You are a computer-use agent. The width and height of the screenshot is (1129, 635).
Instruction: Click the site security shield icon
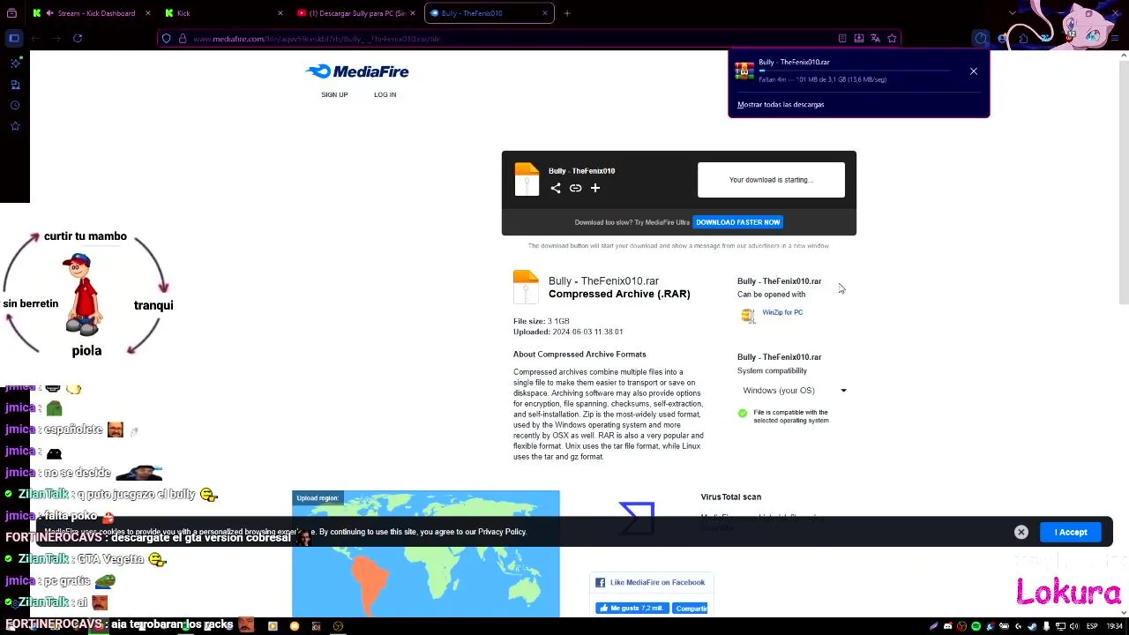tap(166, 38)
